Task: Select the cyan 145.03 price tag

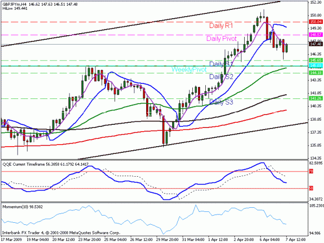Action: pyautogui.click(x=316, y=66)
